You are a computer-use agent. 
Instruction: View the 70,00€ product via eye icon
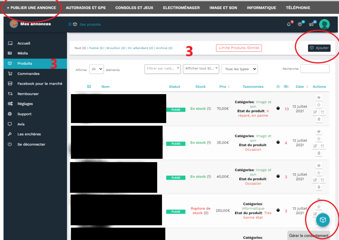click(x=319, y=97)
